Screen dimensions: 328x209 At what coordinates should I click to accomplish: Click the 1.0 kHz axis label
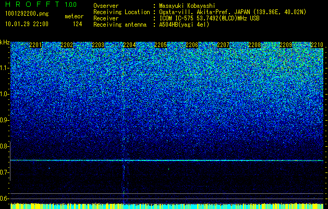[4, 94]
